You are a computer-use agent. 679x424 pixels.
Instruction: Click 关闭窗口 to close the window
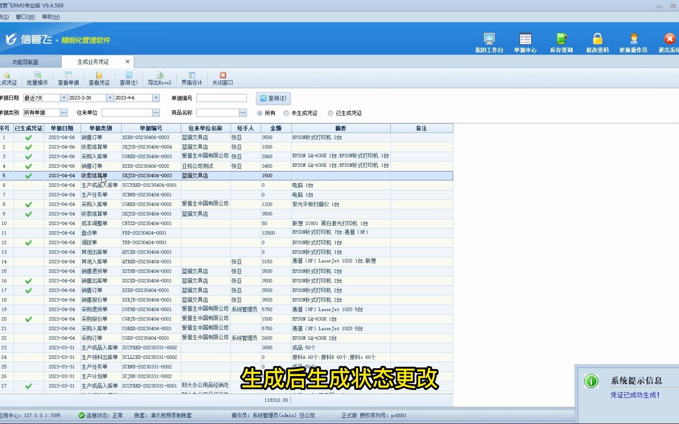point(222,78)
